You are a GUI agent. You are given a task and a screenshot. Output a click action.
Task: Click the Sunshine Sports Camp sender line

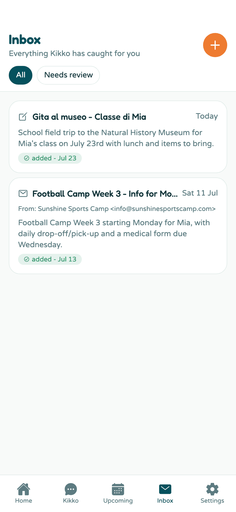(117, 209)
